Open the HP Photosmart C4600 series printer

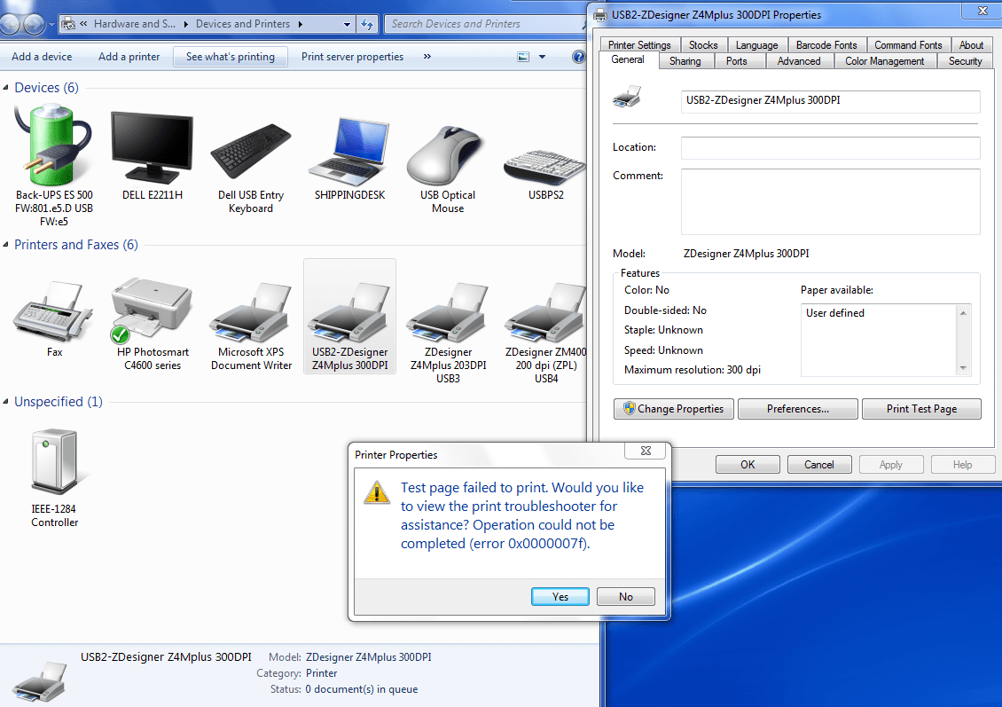(151, 310)
